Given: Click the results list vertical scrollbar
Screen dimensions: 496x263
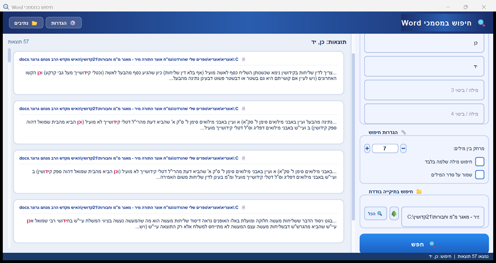Looking at the screenshot, I should coord(9,143).
